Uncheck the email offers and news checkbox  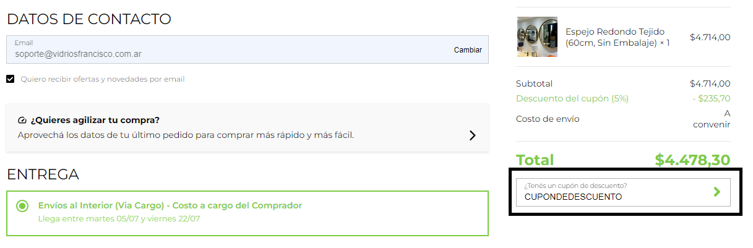click(x=11, y=79)
